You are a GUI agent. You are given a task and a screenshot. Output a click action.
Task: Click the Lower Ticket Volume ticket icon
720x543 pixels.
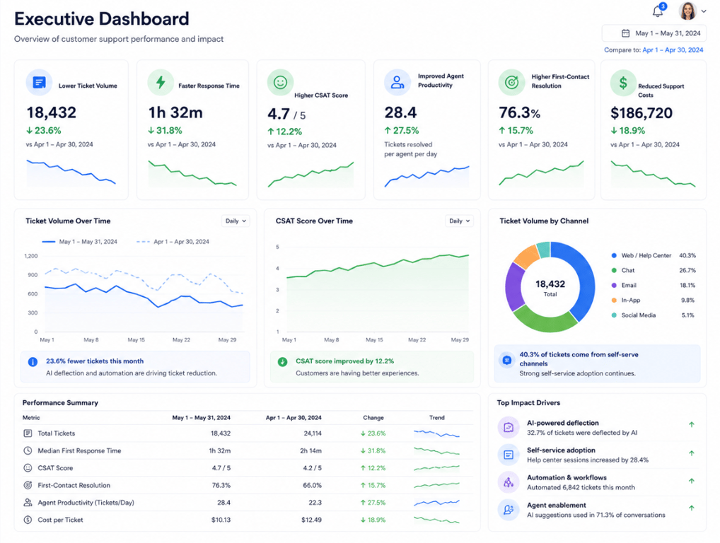(39, 83)
